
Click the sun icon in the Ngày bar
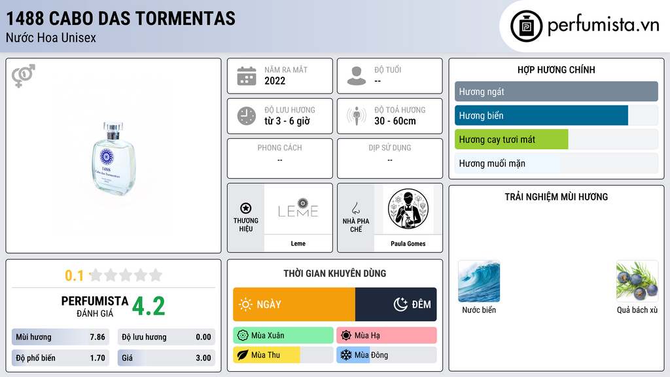coord(246,304)
